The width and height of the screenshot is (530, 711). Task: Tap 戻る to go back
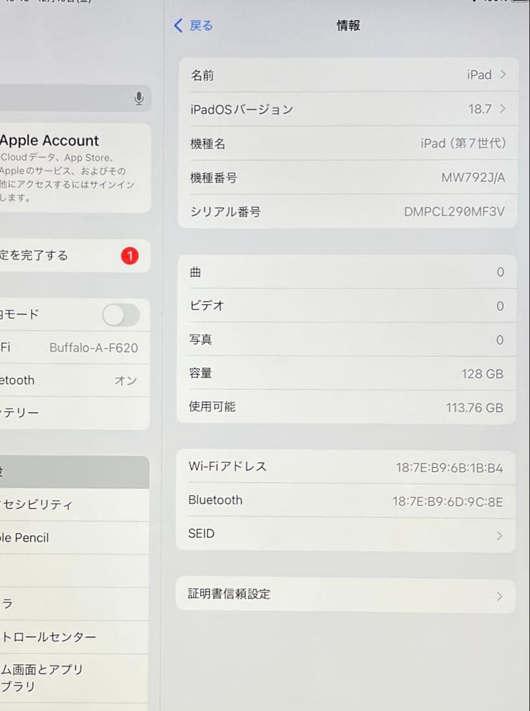(193, 25)
